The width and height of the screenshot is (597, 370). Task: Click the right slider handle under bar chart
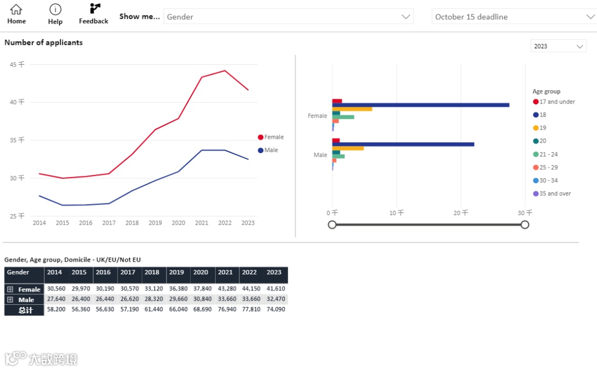pyautogui.click(x=525, y=224)
